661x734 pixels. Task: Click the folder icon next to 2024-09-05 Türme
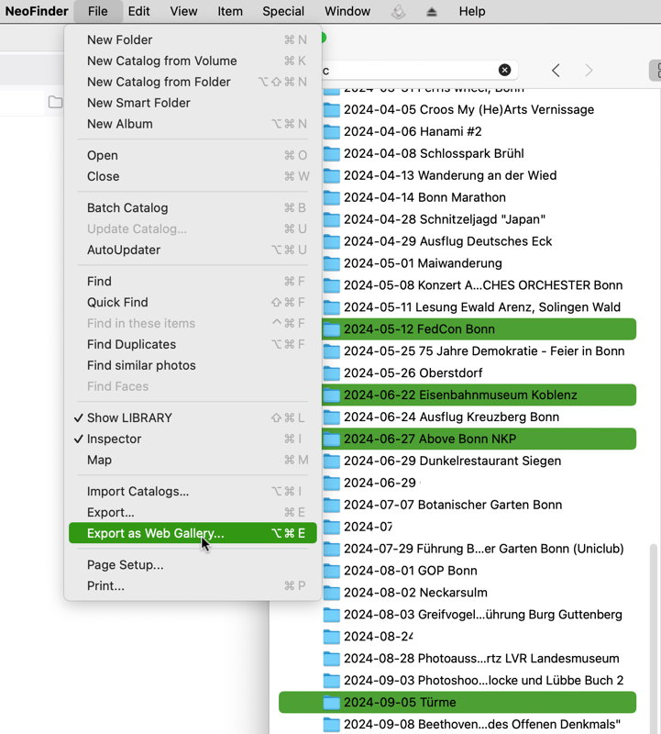pos(331,703)
